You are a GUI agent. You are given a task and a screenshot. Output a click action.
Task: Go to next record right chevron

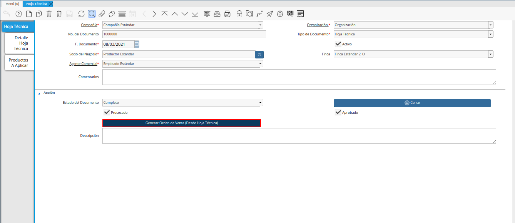(154, 14)
